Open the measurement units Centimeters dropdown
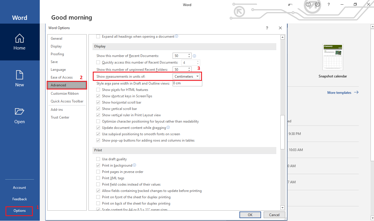Image resolution: width=374 pixels, height=221 pixels. coord(186,77)
